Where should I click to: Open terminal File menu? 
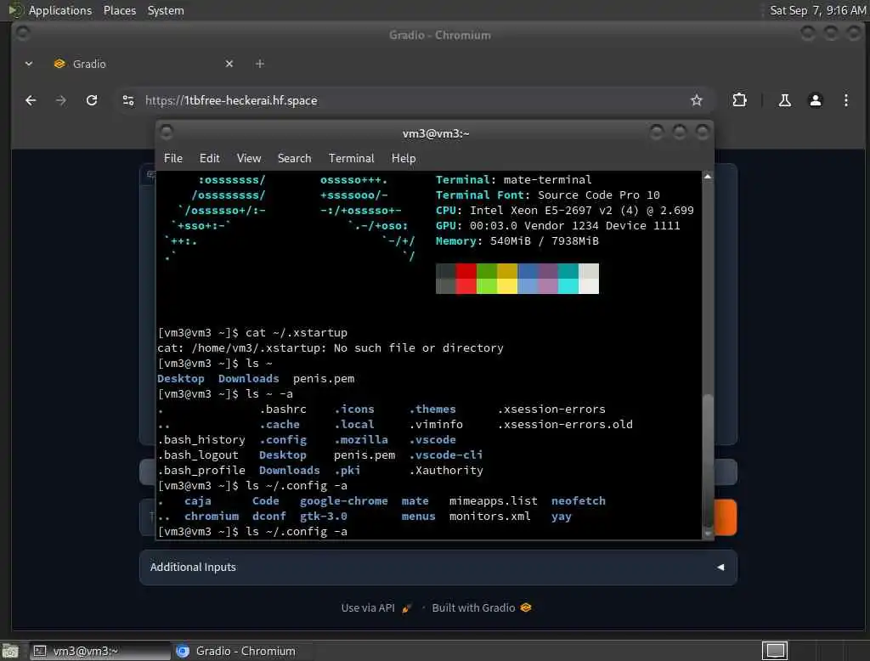173,158
